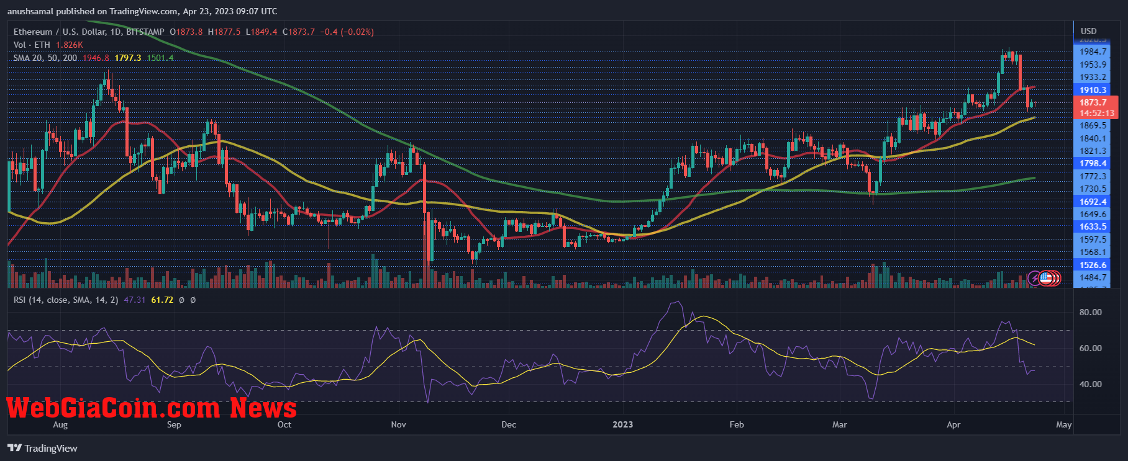This screenshot has height=461, width=1128.
Task: Click the US flag economic event marker
Action: (x=1047, y=278)
